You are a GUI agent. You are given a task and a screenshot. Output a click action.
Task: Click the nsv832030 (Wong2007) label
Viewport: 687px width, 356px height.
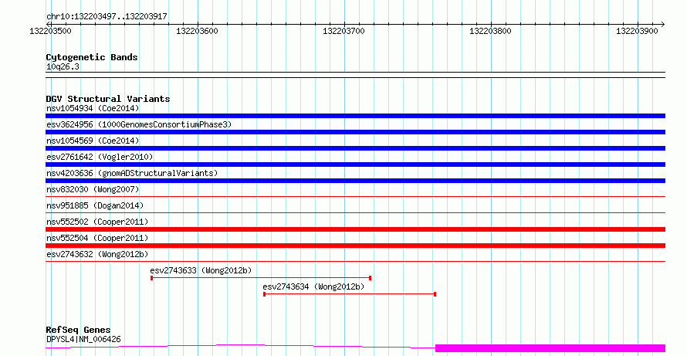[x=93, y=189]
